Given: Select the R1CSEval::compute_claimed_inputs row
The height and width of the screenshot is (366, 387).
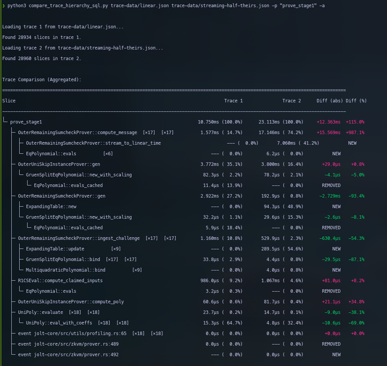Looking at the screenshot, I should [x=60, y=281].
